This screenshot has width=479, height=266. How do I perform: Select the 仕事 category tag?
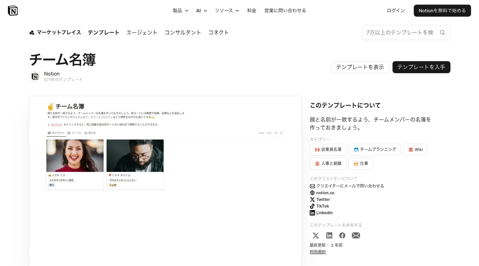(x=361, y=163)
